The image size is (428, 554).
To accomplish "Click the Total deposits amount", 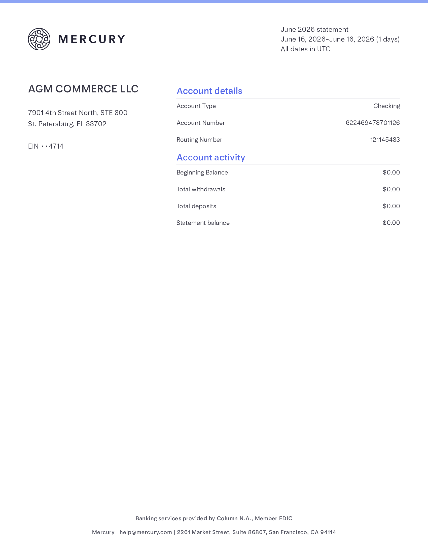I will 391,206.
